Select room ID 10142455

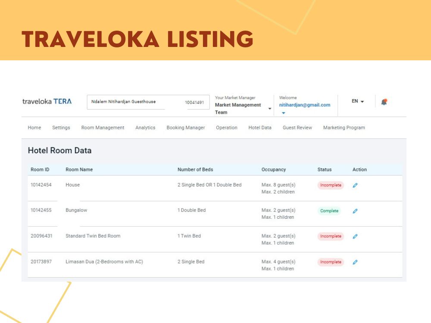pyautogui.click(x=41, y=210)
